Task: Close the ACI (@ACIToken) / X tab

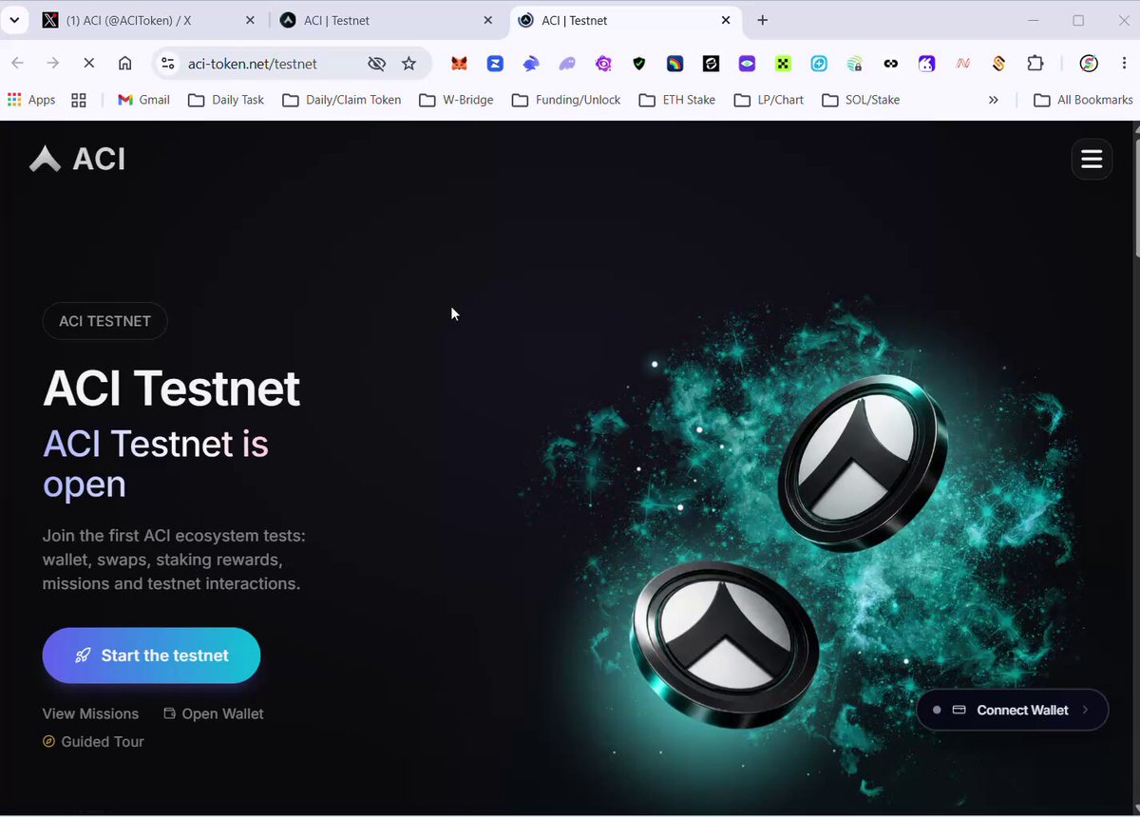Action: tap(250, 20)
